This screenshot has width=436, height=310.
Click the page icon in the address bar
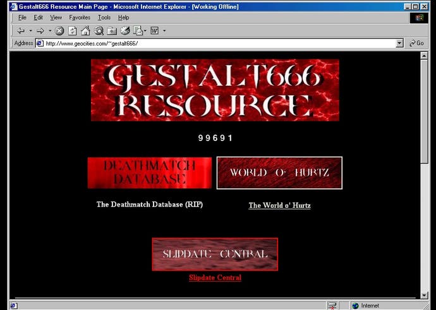coord(40,44)
